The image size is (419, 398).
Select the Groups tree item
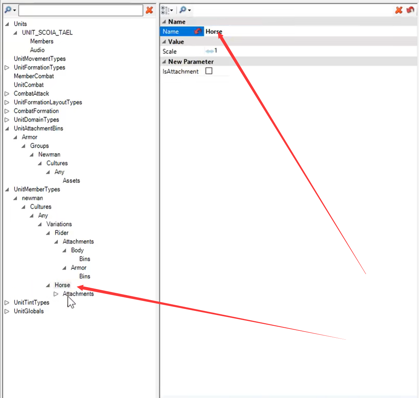39,146
